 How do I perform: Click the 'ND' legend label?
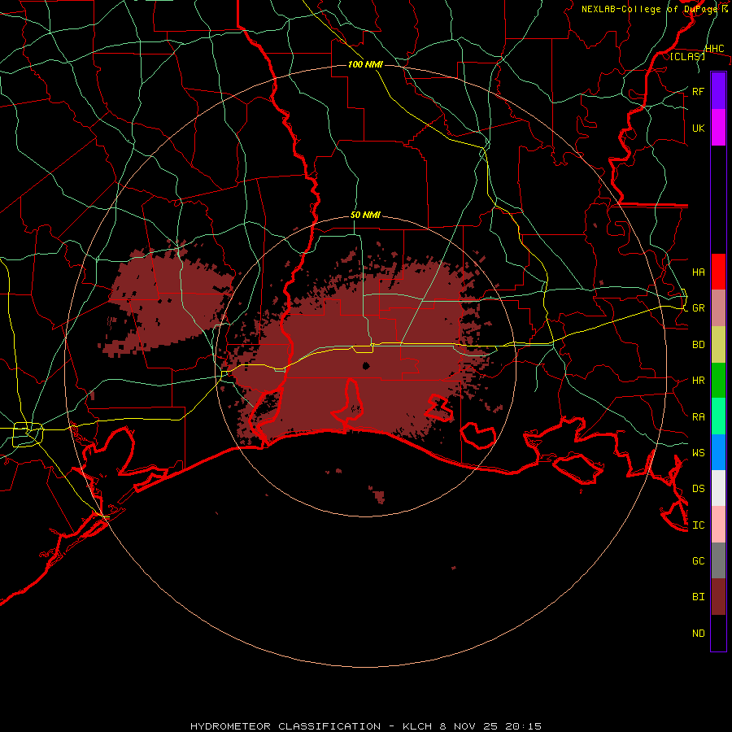coord(698,633)
